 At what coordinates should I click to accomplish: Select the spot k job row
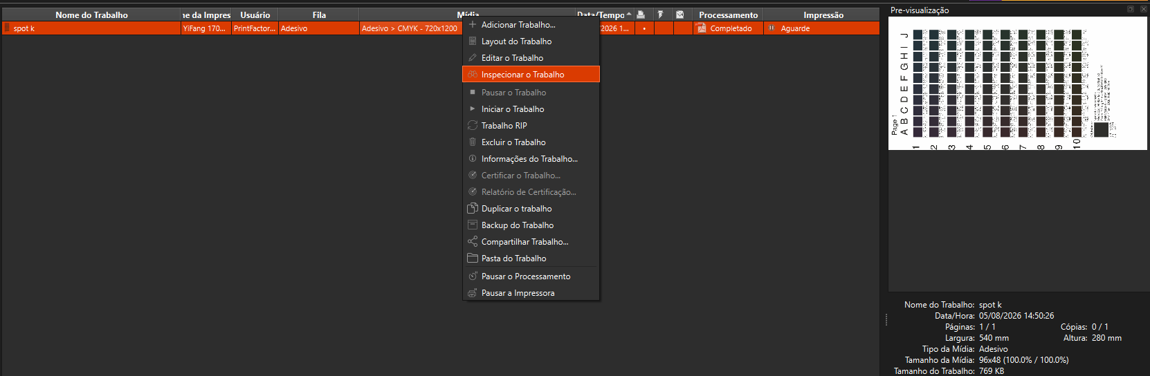pyautogui.click(x=440, y=28)
